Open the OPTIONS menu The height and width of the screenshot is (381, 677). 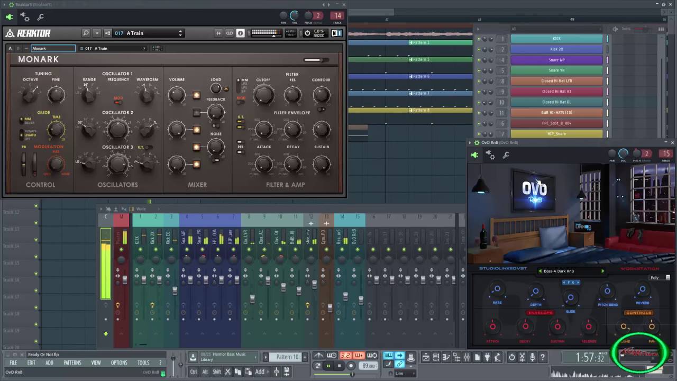[119, 363]
